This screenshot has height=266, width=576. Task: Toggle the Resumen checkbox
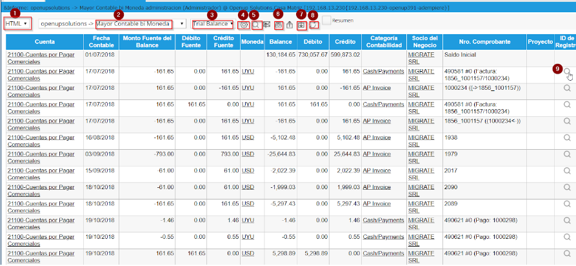pyautogui.click(x=327, y=21)
